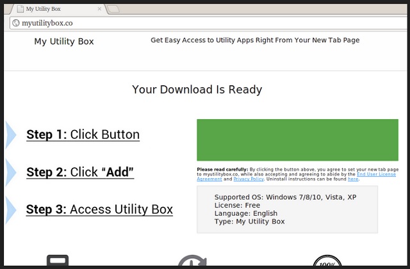Viewport: 410px width, 269px height.
Task: Click 'Step 2: Click "Add"' text
Action: pos(80,172)
